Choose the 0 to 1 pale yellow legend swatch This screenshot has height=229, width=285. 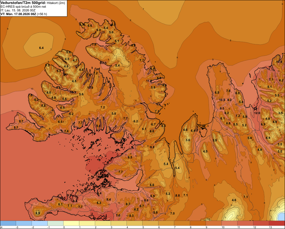[x=71, y=223]
